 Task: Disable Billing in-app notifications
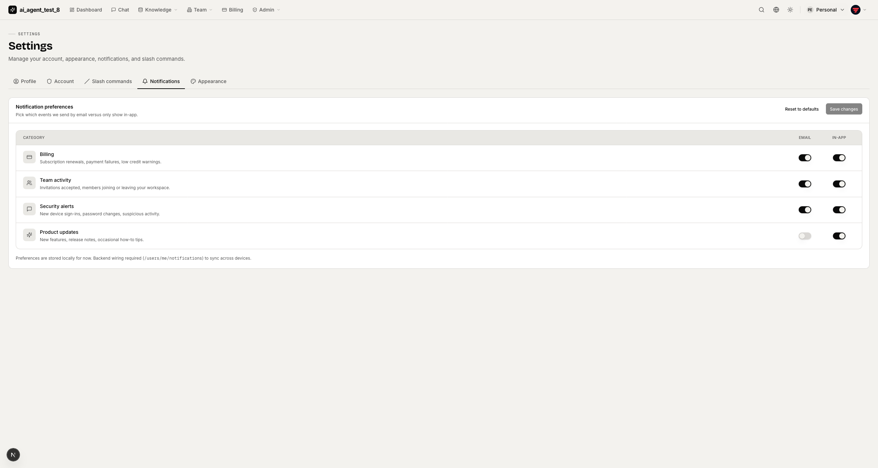point(839,158)
